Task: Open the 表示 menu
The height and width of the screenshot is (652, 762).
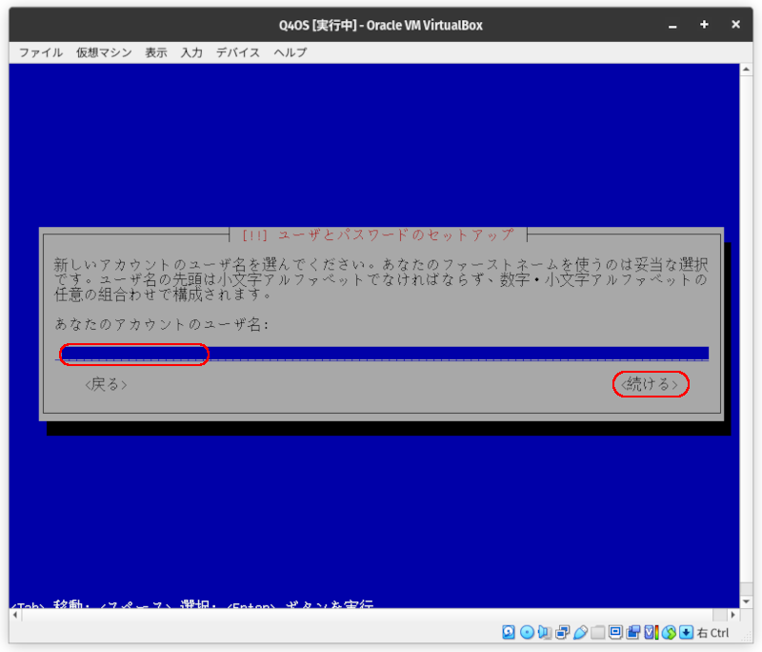Action: (x=156, y=52)
